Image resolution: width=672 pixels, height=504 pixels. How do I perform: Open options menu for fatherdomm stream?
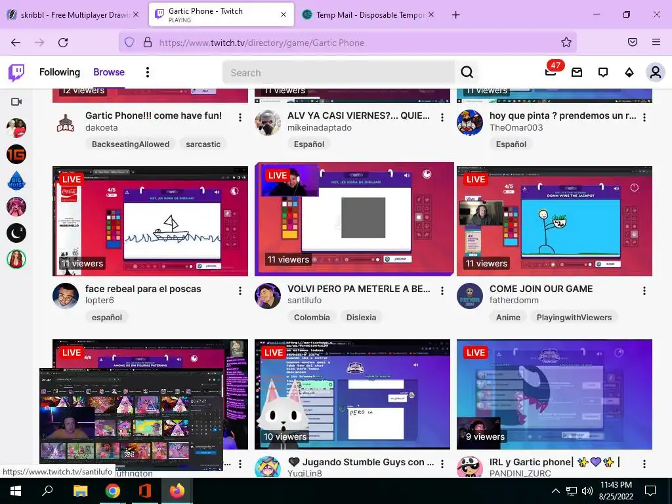pyautogui.click(x=644, y=291)
